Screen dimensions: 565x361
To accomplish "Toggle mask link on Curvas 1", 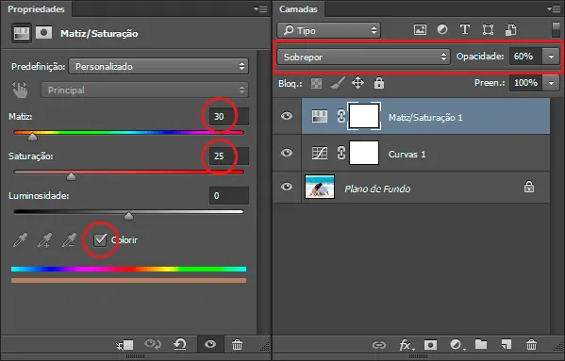I will (341, 153).
